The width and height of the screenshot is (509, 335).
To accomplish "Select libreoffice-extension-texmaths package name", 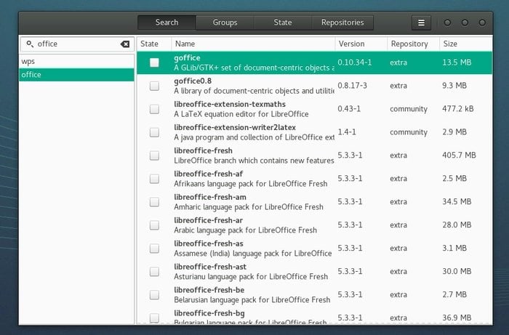I will (230, 104).
